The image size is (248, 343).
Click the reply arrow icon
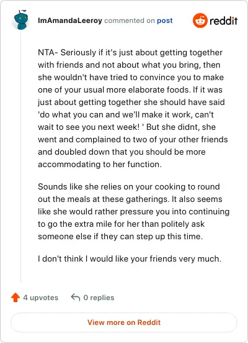[76, 297]
